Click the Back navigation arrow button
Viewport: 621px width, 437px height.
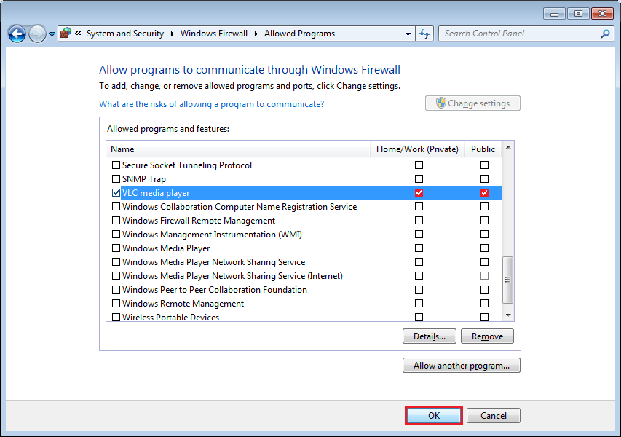pos(17,34)
